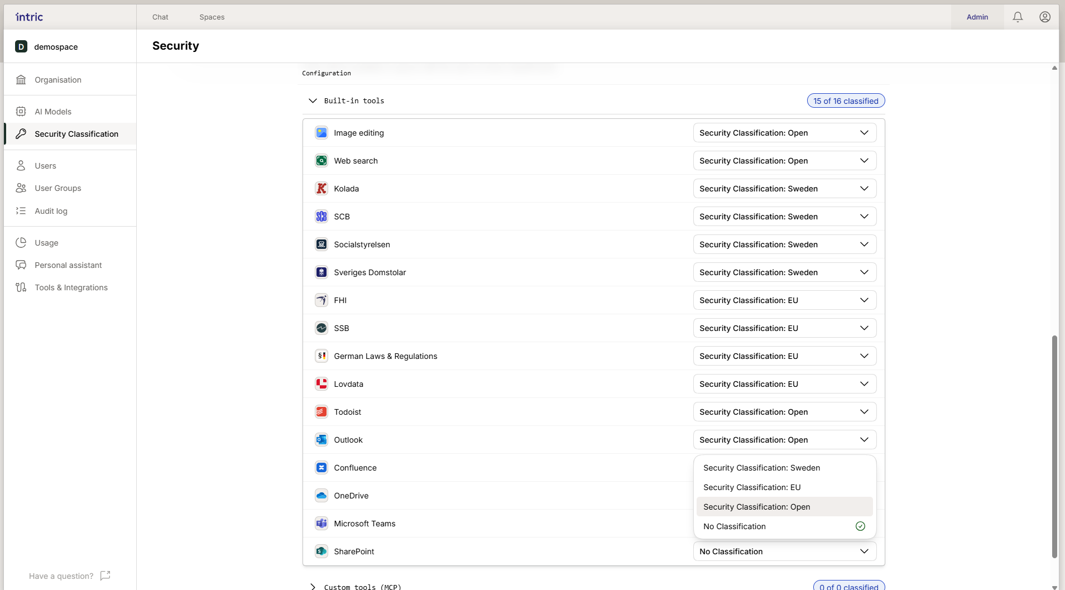Click the Outlook tool icon
Image resolution: width=1065 pixels, height=590 pixels.
point(322,440)
